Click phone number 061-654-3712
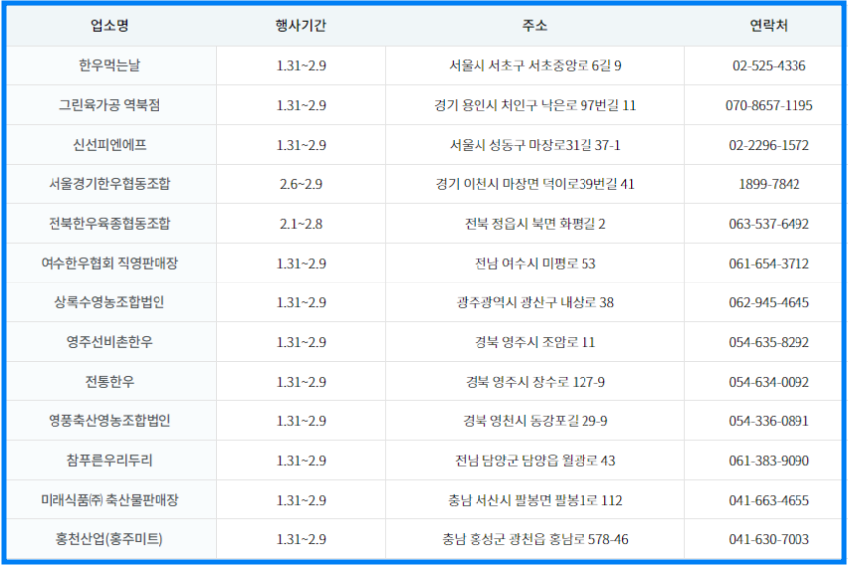849x565 pixels. tap(769, 264)
